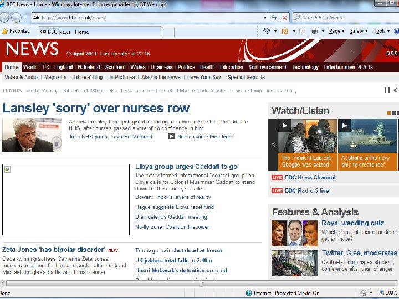Image resolution: width=399 pixels, height=299 pixels.
Task: Click left arrow of horizontal scrollbar
Action: (2, 283)
